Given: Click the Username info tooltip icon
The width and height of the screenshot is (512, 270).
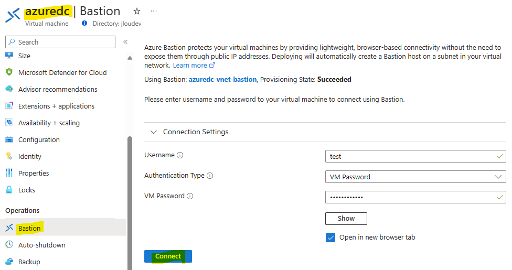Looking at the screenshot, I should [180, 155].
